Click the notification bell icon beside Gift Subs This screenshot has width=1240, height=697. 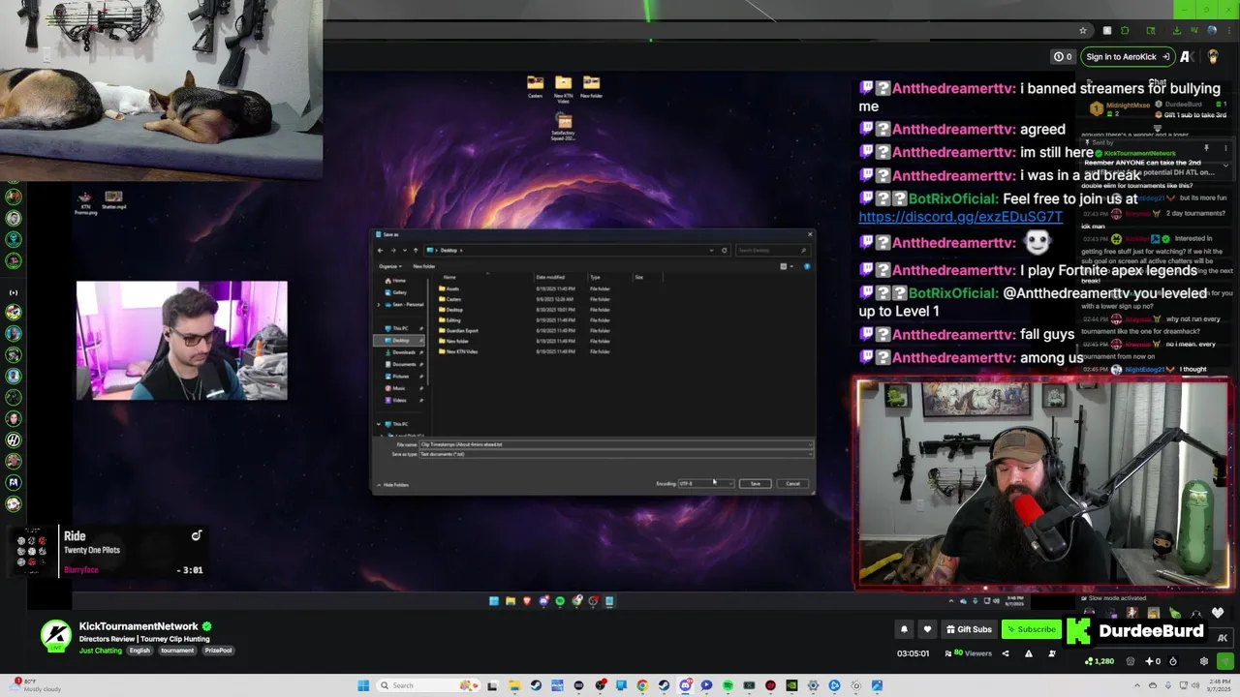click(x=904, y=629)
